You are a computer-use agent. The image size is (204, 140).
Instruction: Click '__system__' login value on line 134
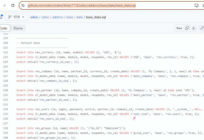pos(182,109)
